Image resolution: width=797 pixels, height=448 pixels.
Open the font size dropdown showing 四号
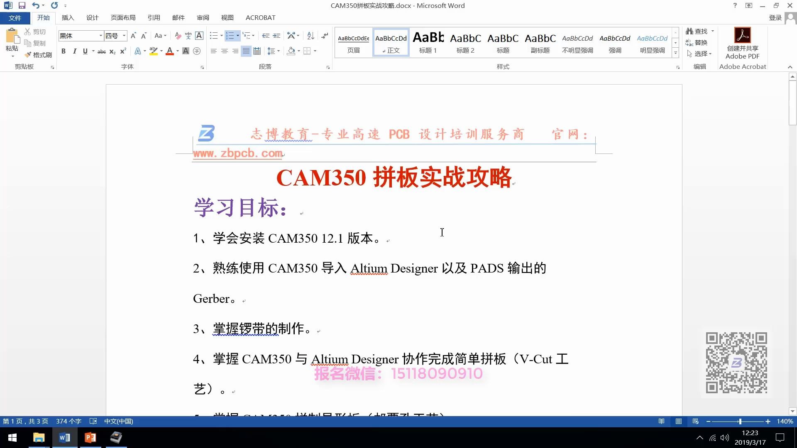point(124,36)
